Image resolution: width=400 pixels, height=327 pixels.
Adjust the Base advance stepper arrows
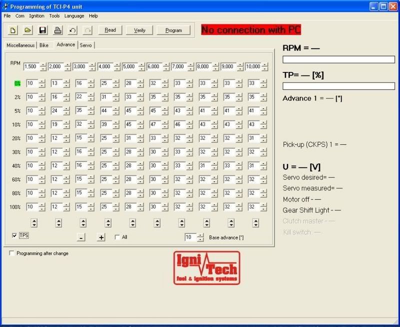[200, 237]
